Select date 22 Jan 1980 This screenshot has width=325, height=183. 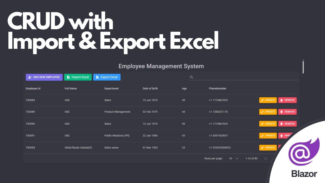[x=150, y=136]
